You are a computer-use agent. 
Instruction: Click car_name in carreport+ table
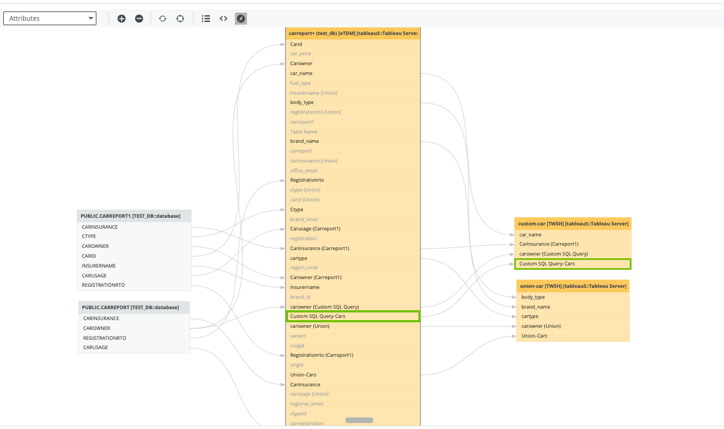[353, 73]
